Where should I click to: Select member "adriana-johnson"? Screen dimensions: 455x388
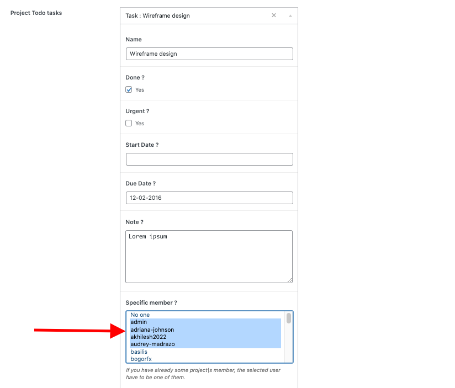click(x=152, y=329)
